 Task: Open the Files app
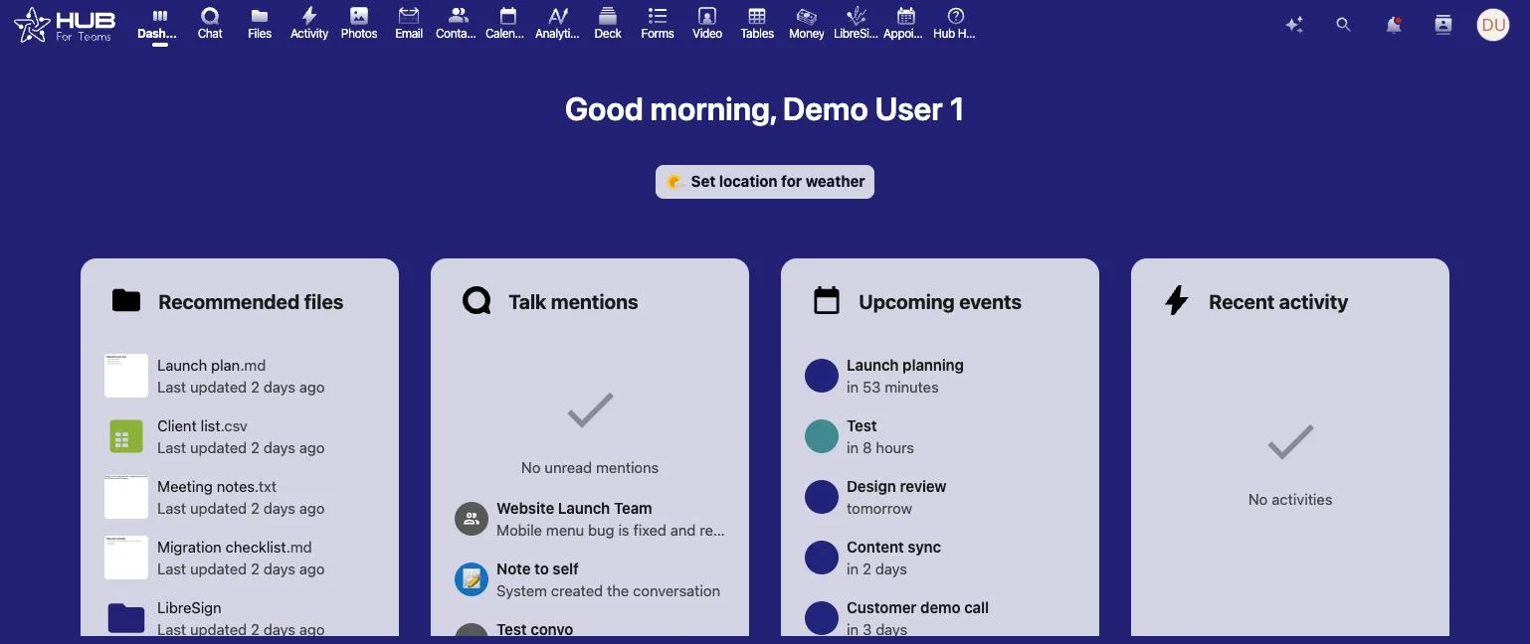pyautogui.click(x=260, y=24)
